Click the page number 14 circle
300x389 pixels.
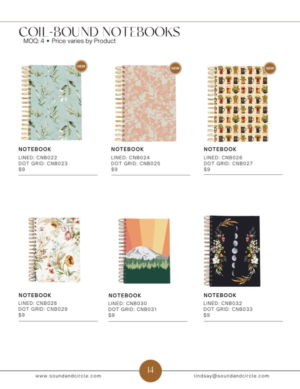[150, 370]
